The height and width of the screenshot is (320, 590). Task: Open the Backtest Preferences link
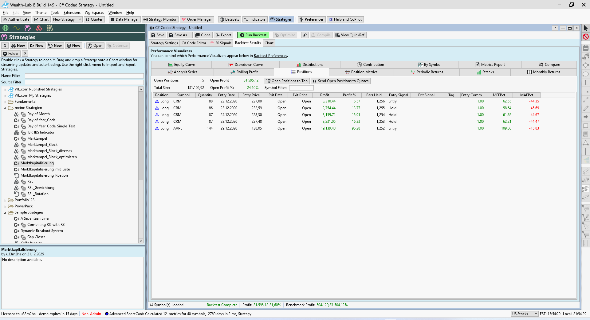(270, 56)
